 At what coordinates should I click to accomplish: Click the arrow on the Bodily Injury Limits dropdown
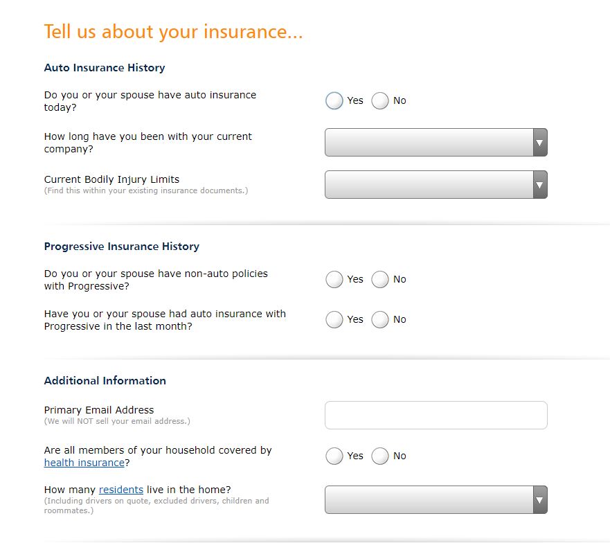[540, 185]
